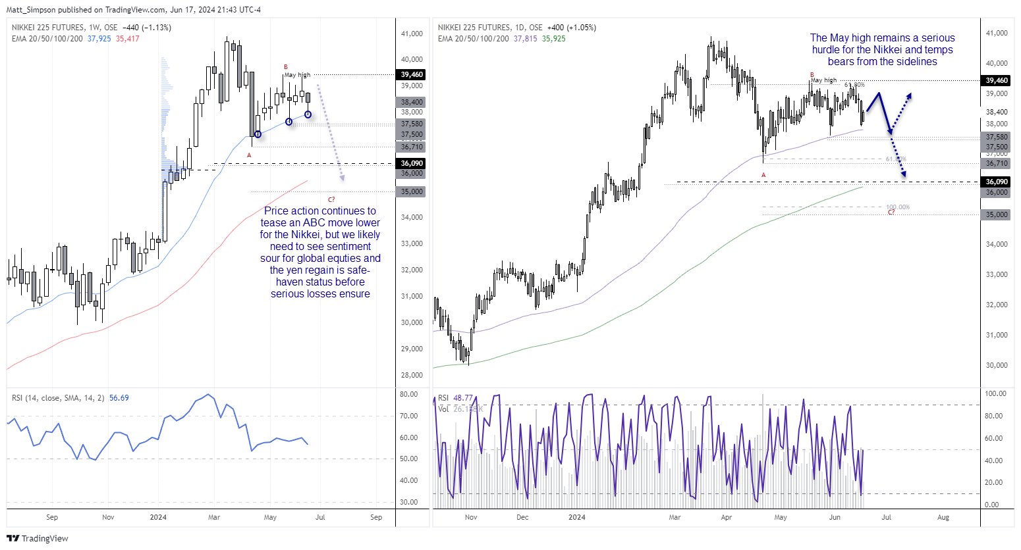
Task: Click 100.00 on the daily RSI axis
Action: tap(995, 393)
